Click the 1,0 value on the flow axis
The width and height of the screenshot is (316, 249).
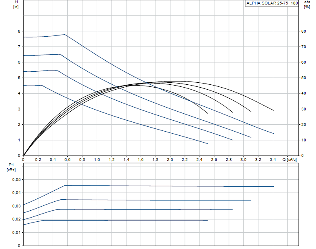pos(97,160)
